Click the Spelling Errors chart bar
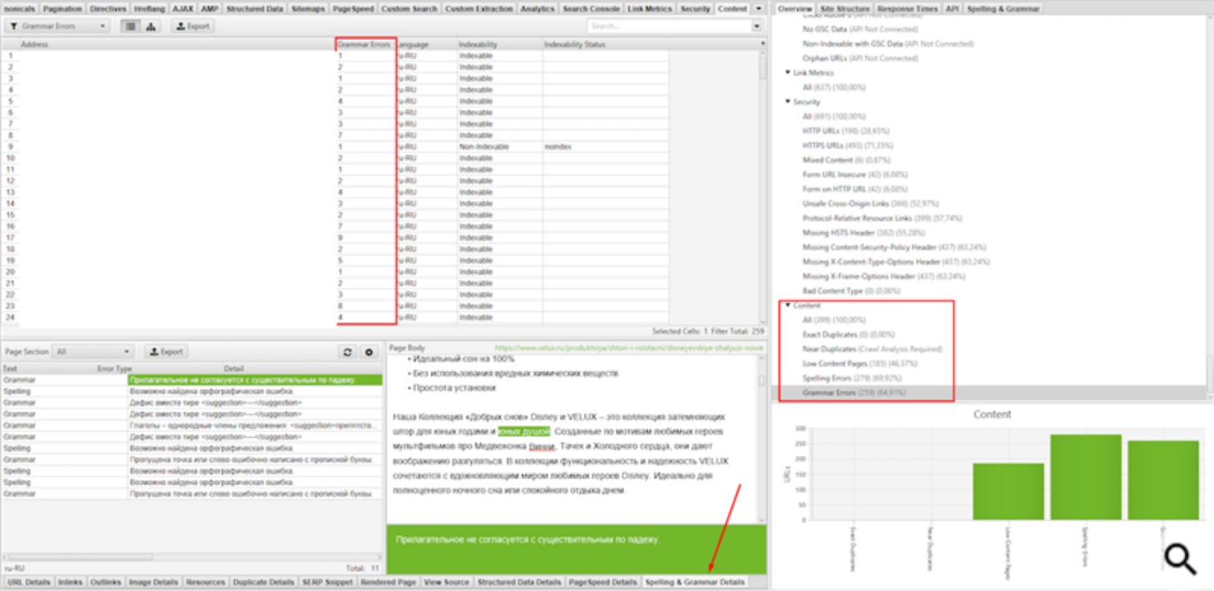Screen dimensions: 1214x591 pos(1085,477)
